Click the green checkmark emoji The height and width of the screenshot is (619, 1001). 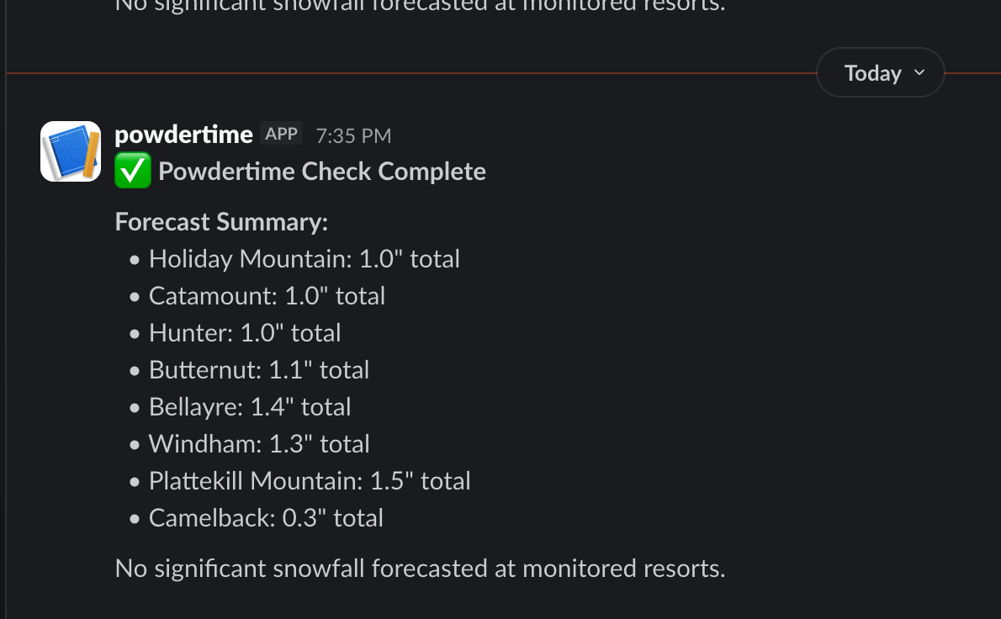click(x=133, y=170)
